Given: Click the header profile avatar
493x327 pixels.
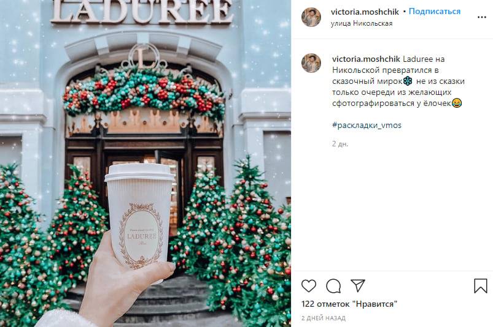Looking at the screenshot, I should [x=311, y=17].
